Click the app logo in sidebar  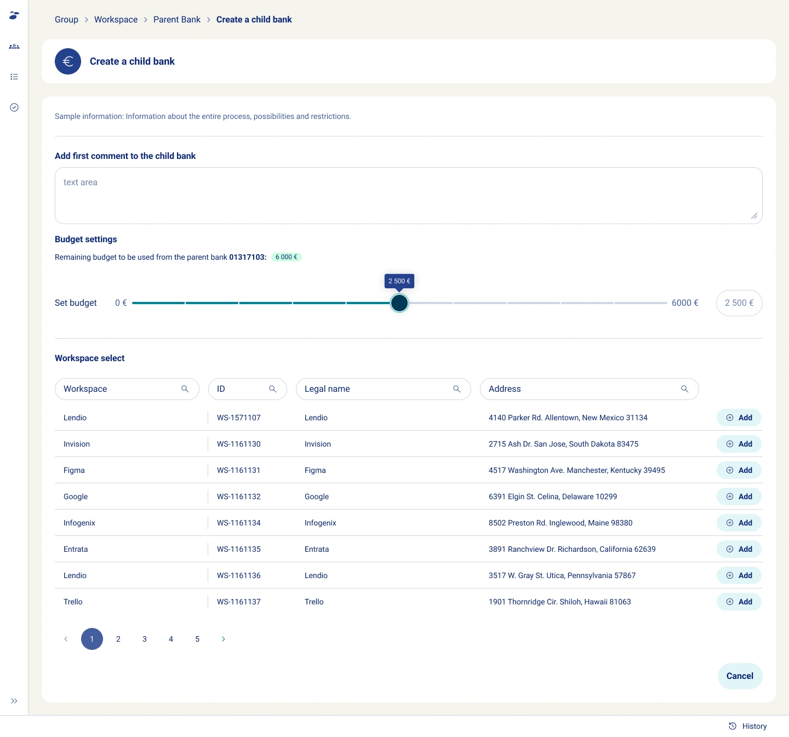pyautogui.click(x=14, y=15)
